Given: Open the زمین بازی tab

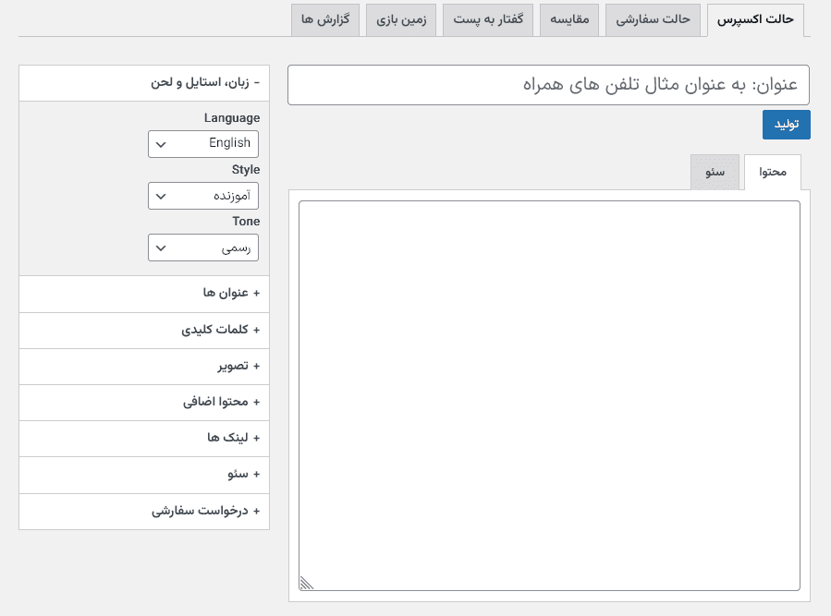Looking at the screenshot, I should pyautogui.click(x=401, y=20).
